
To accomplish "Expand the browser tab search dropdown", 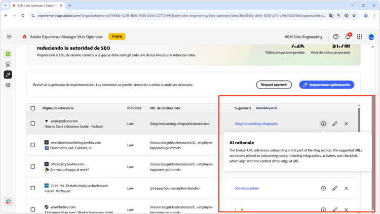I will tap(6, 6).
